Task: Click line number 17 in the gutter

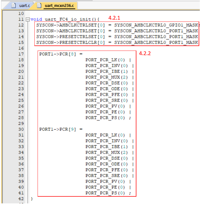Action: [x=21, y=54]
